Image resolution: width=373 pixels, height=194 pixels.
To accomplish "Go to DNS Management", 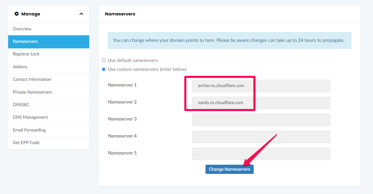I will coord(30,117).
